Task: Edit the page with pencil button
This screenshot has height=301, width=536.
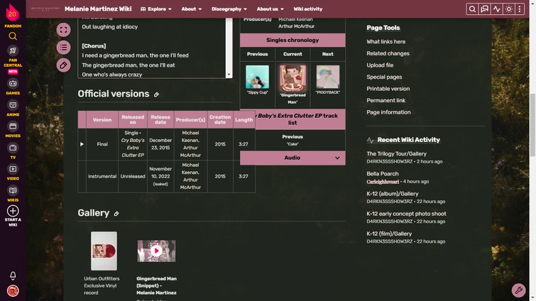Action: [x=64, y=65]
